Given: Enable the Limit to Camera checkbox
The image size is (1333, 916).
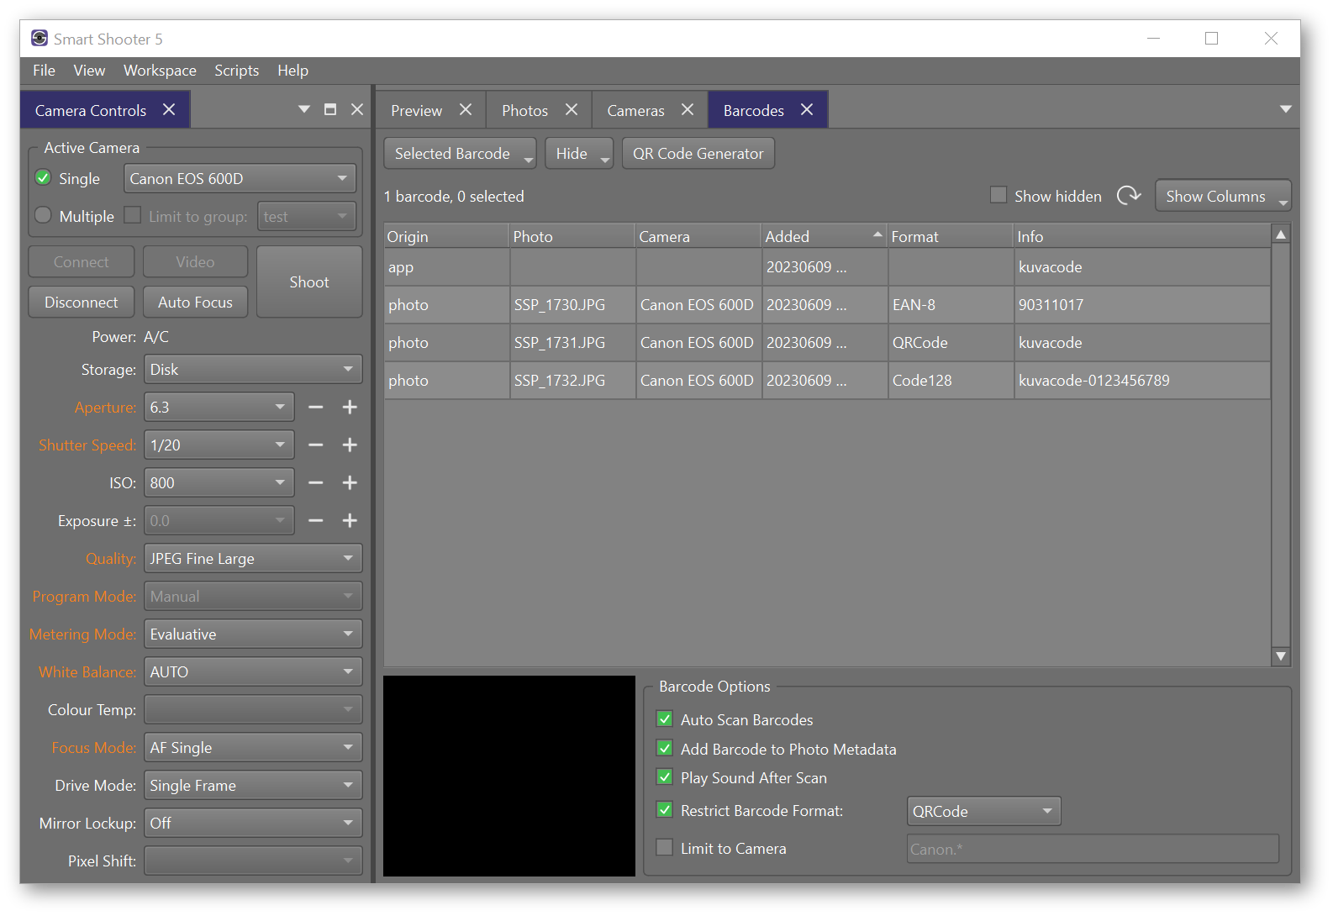Looking at the screenshot, I should tap(665, 847).
